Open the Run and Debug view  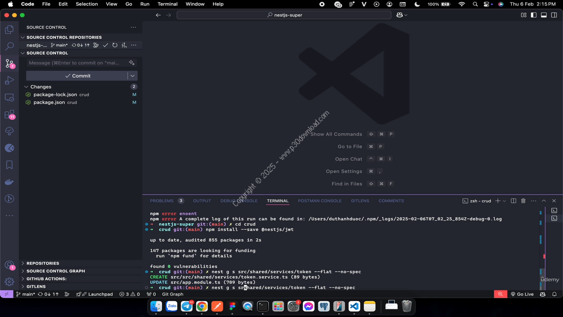(9, 81)
